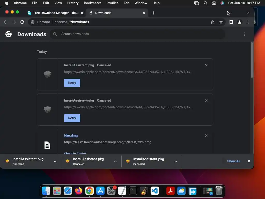The image size is (265, 199).
Task: Click the Downloads page scrollbar
Action: click(252, 60)
